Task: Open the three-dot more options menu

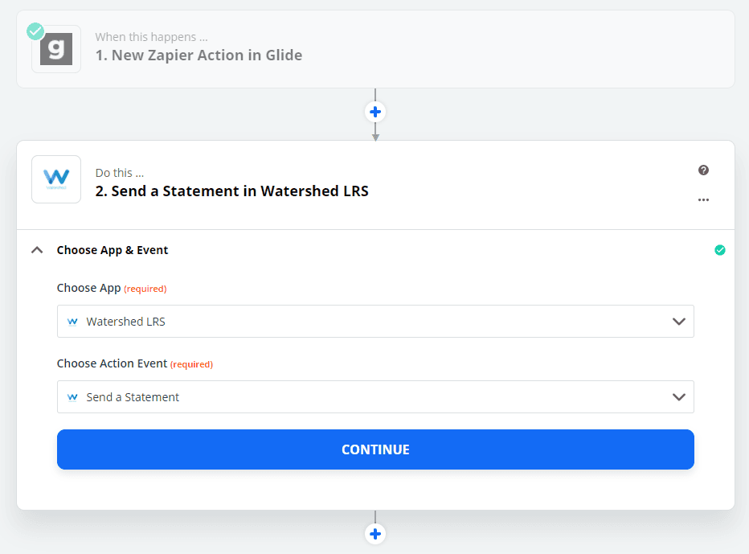Action: click(703, 199)
